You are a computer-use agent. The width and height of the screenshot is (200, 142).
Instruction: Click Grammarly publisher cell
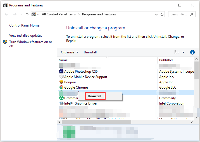167,98
